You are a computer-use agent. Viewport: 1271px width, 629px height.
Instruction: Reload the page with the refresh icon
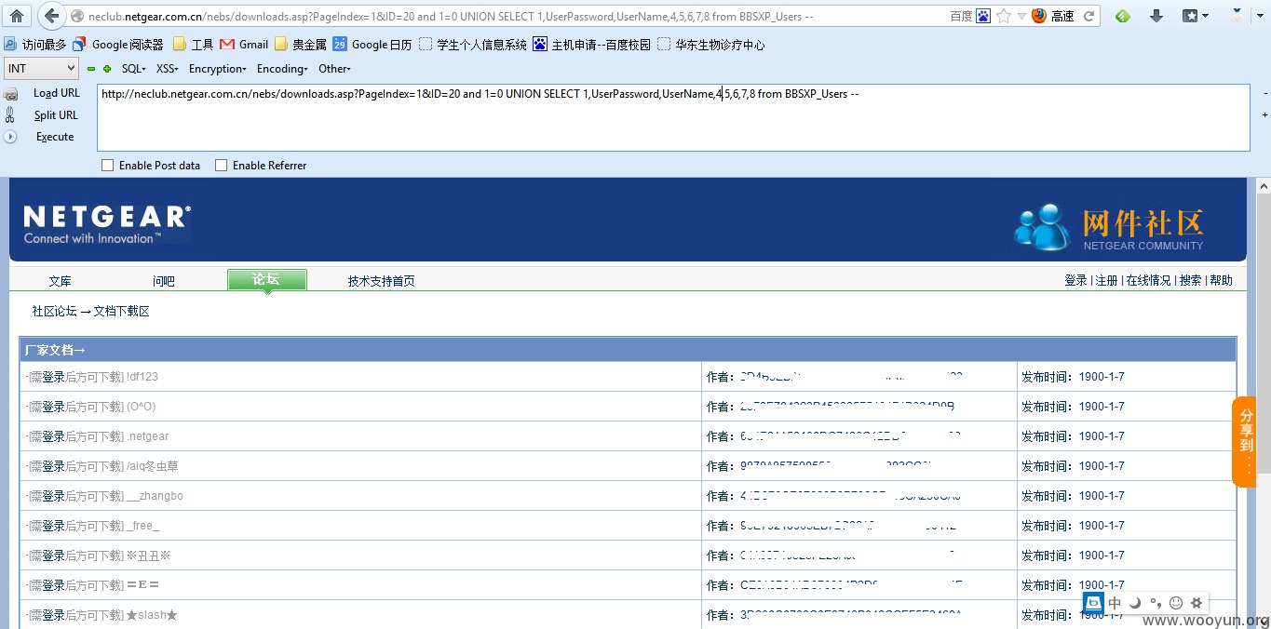pos(1088,16)
